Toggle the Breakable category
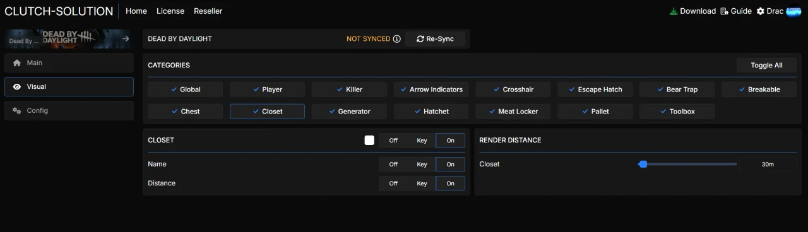Image resolution: width=808 pixels, height=232 pixels. coord(759,90)
